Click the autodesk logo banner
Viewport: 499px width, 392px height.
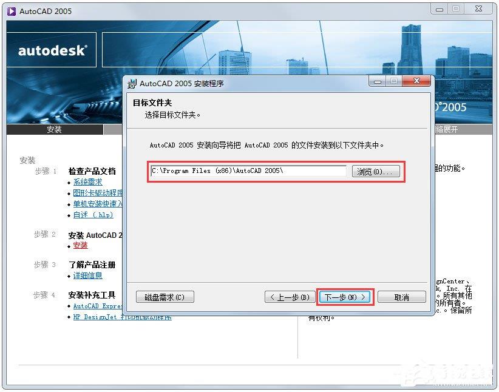[52, 50]
